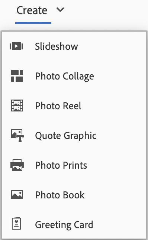Viewport: 148px width, 240px height.
Task: Click the blue underline beneath Create
Action: point(33,23)
